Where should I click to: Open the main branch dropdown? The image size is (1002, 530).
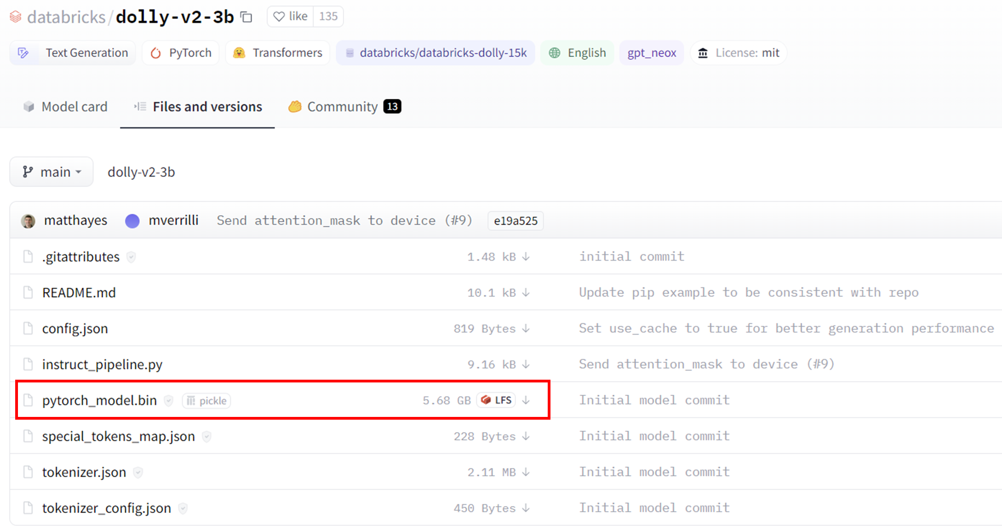52,172
